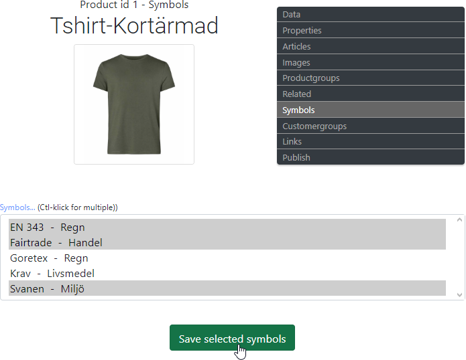Viewport: 466px width, 360px height.
Task: Open the Related products section
Action: tap(370, 94)
